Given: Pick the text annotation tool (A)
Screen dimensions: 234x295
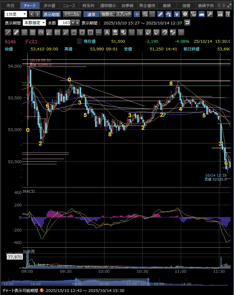Looking at the screenshot, I should (x=107, y=32).
